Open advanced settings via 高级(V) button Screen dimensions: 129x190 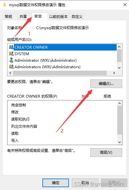(106, 152)
